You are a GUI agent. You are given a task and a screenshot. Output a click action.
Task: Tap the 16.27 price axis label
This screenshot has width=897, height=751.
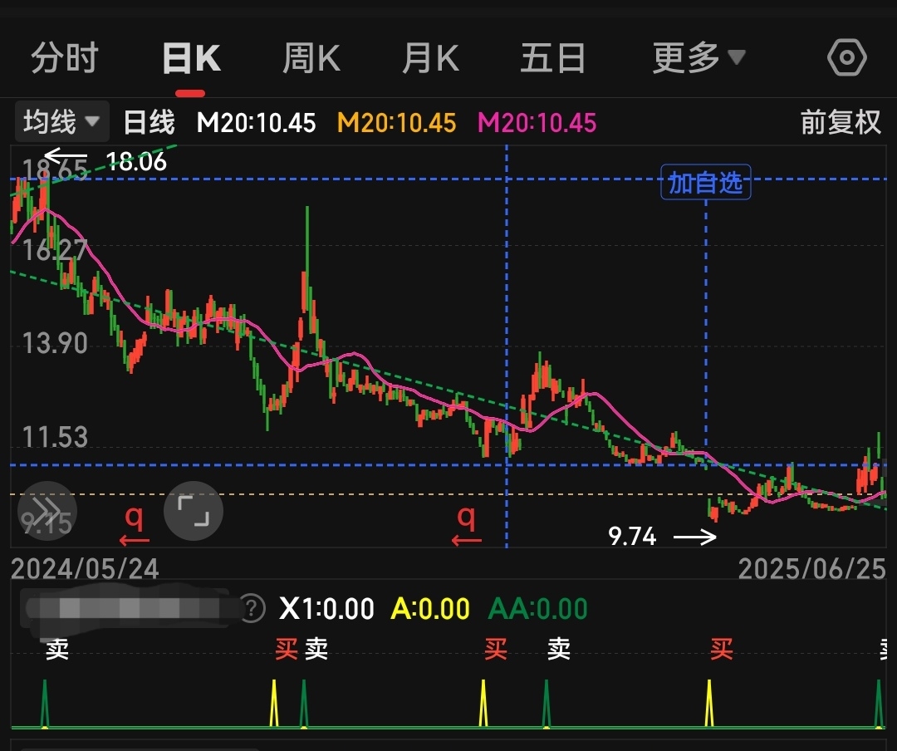coord(54,250)
